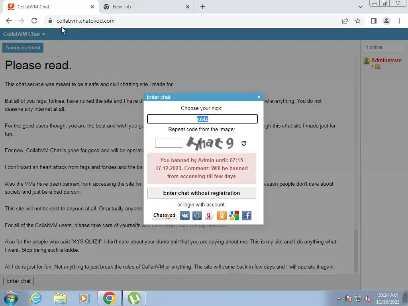Click Enter chat without registration button

click(x=201, y=193)
